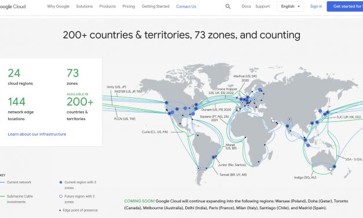Click the Monet (US, BR) cable label
The width and height of the screenshot is (363, 218).
[x=231, y=146]
